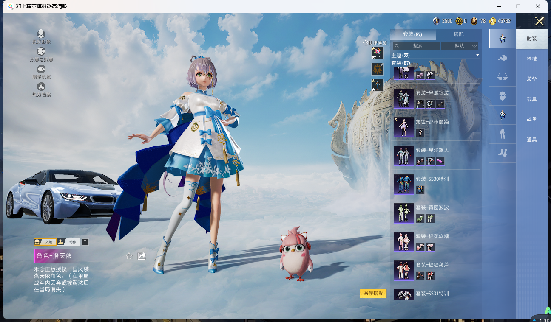Click the item icon under 角色-都市丽猫
Image resolution: width=551 pixels, height=322 pixels.
(420, 133)
